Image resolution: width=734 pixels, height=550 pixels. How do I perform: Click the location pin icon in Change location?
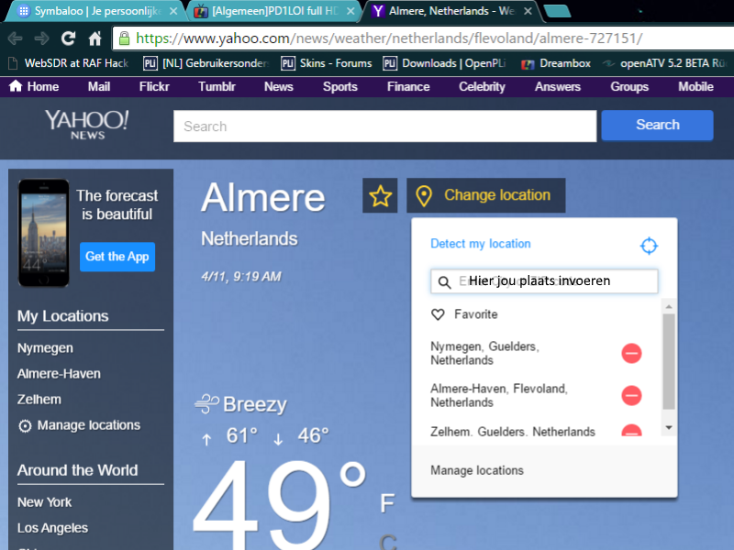[424, 196]
